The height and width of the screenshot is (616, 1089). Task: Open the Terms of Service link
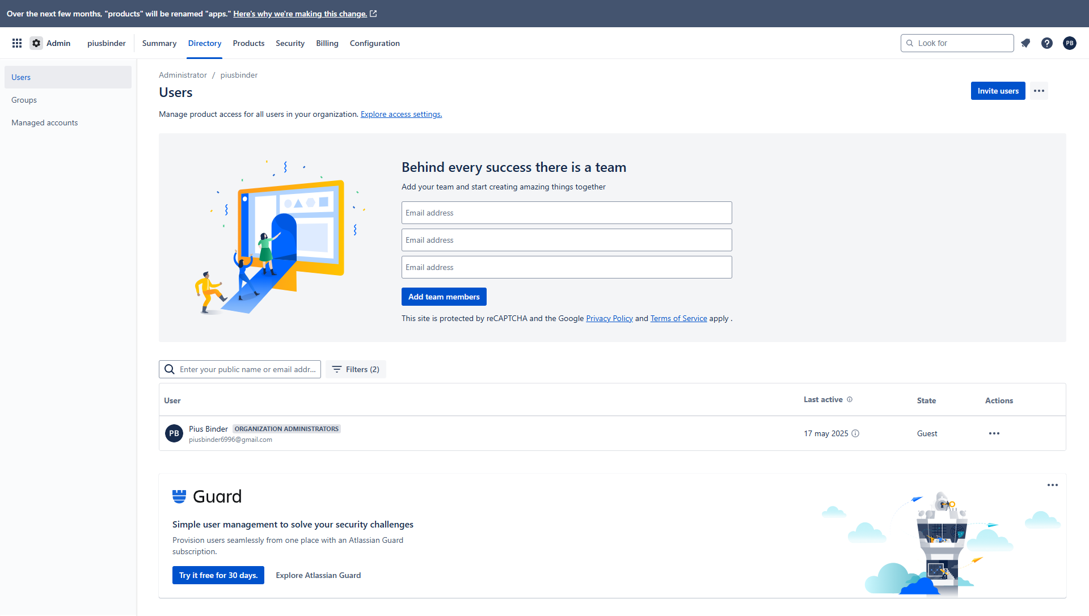pos(679,318)
